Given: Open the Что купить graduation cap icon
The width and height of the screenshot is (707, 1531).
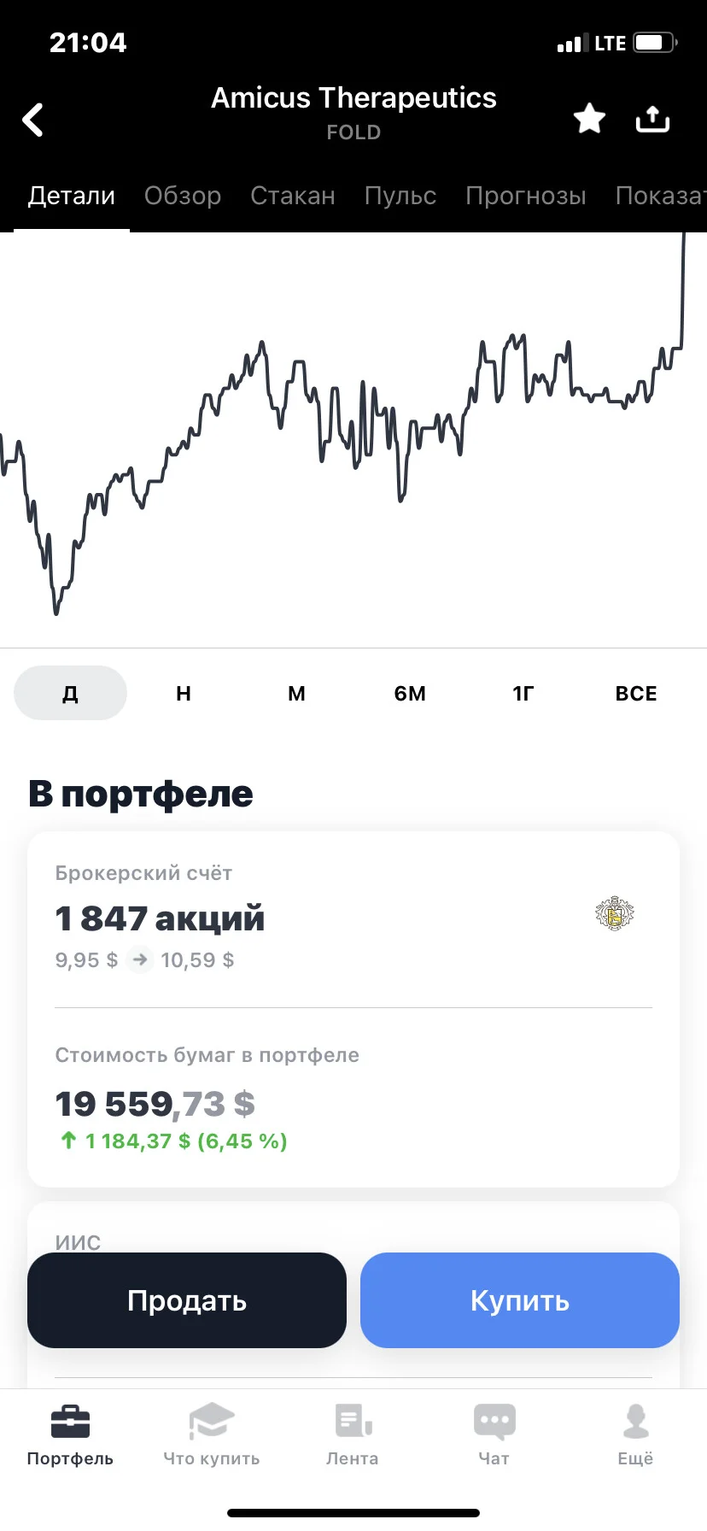Looking at the screenshot, I should (212, 1422).
